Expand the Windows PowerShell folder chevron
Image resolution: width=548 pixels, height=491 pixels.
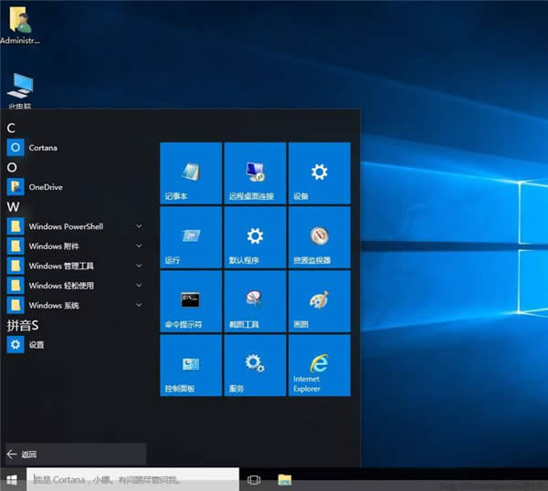click(139, 225)
